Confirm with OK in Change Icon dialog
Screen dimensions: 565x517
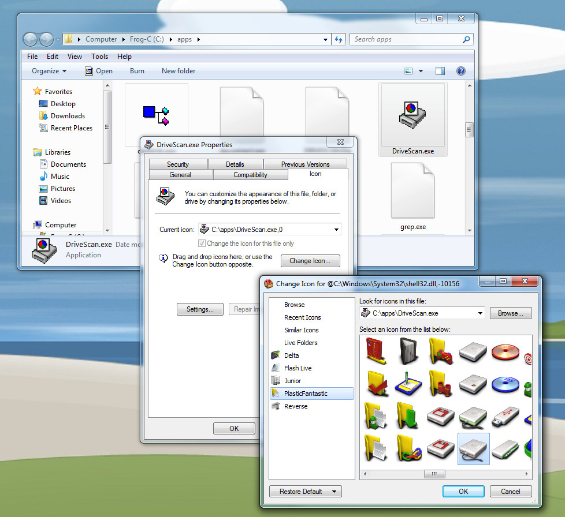463,492
